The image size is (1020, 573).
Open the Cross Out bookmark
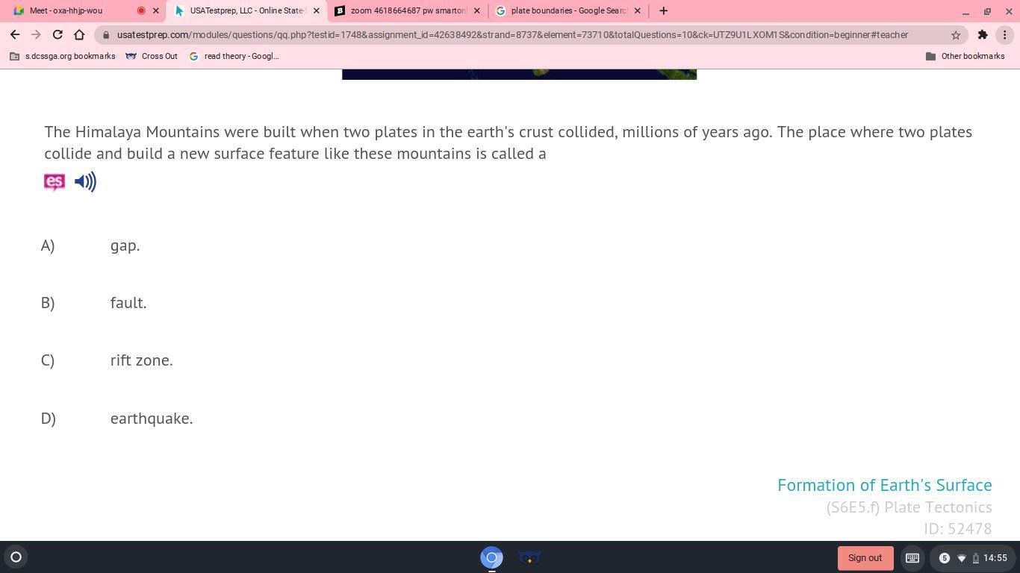152,56
